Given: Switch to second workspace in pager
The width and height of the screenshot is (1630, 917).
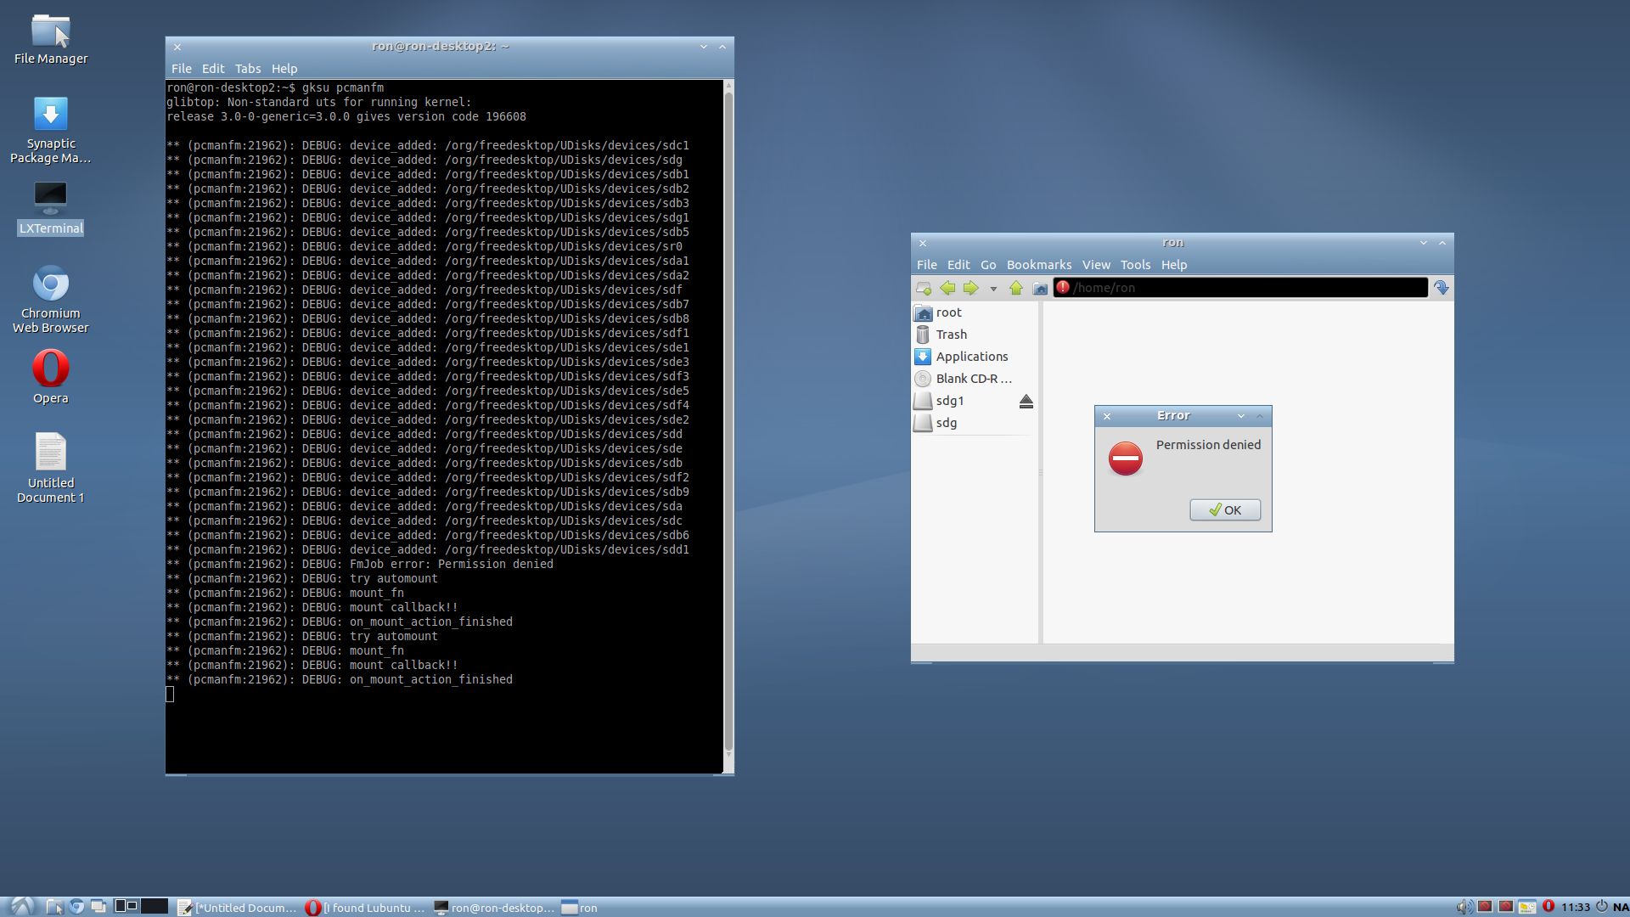Looking at the screenshot, I should (154, 906).
